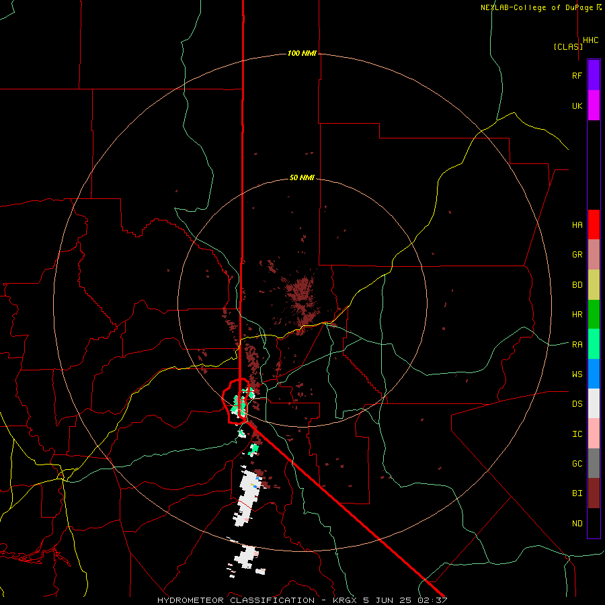Viewport: 605px width, 605px height.
Task: Click the red warning polygon near radar center
Action: 236,401
